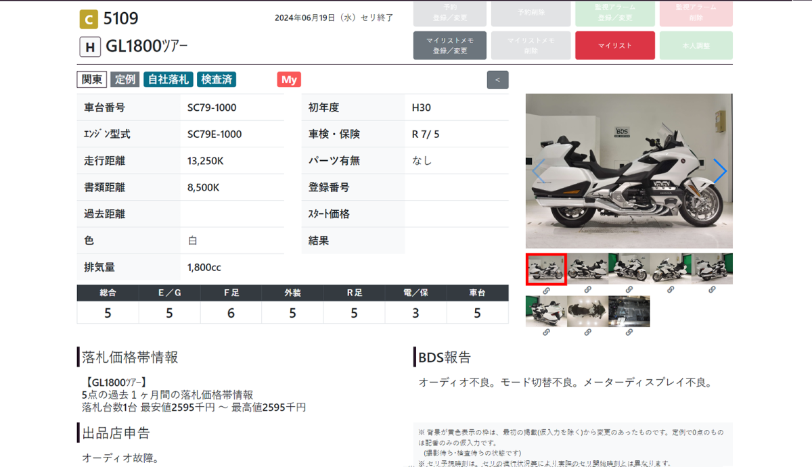Click the 電/保 score 3

point(415,313)
